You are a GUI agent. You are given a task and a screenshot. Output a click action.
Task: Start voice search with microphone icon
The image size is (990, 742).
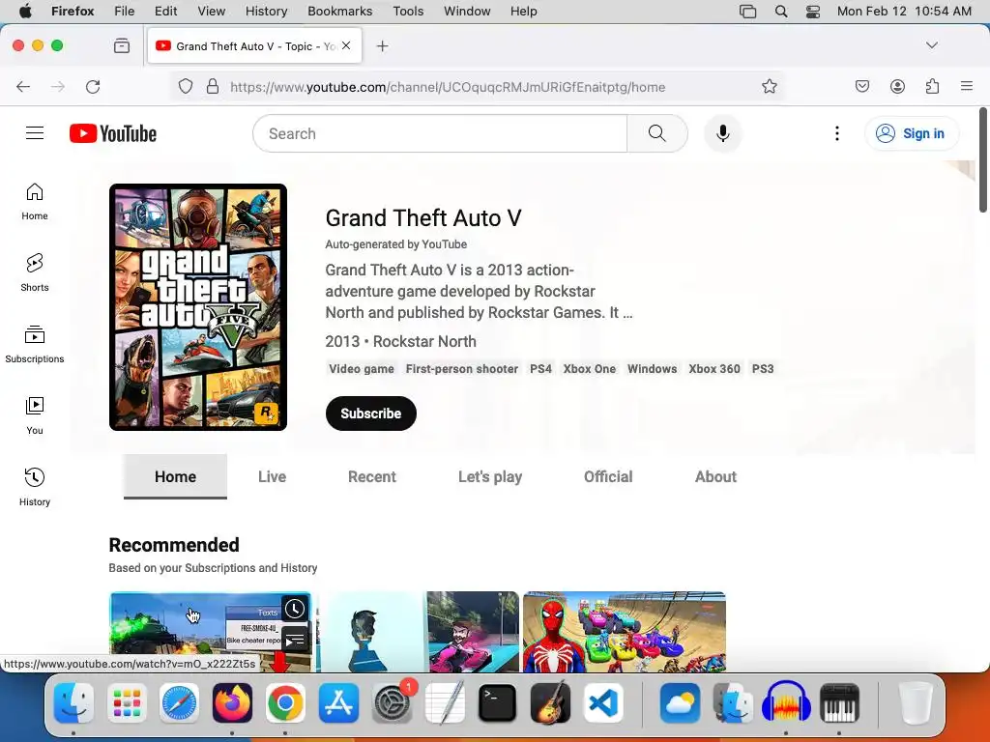[x=723, y=133]
